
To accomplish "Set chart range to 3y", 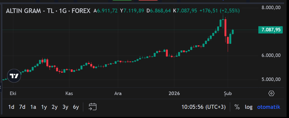I will click(65, 107).
